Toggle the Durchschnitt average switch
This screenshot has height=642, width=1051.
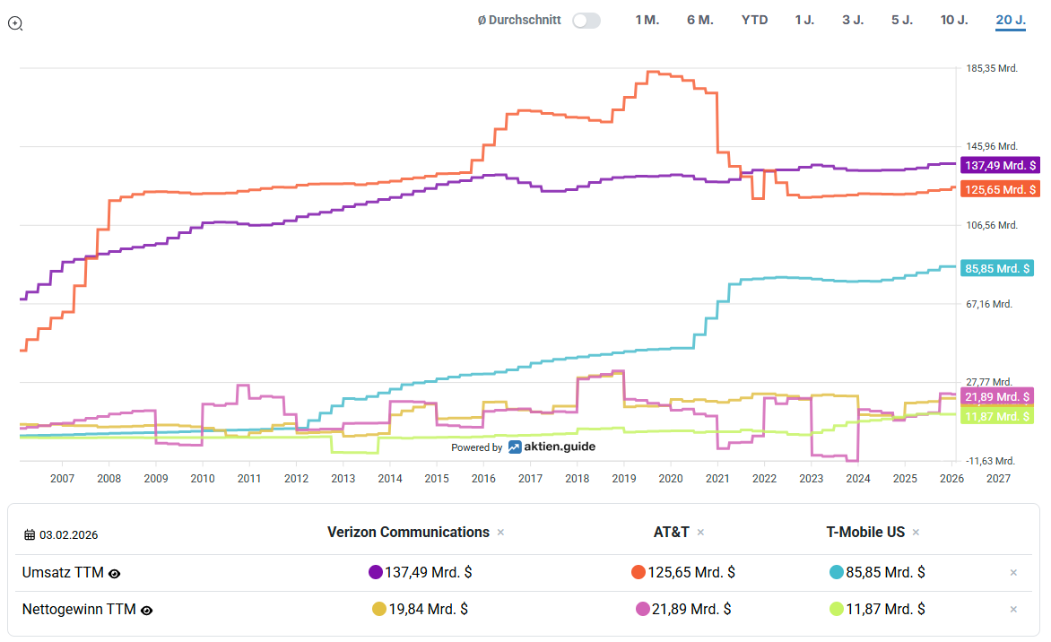pos(586,21)
